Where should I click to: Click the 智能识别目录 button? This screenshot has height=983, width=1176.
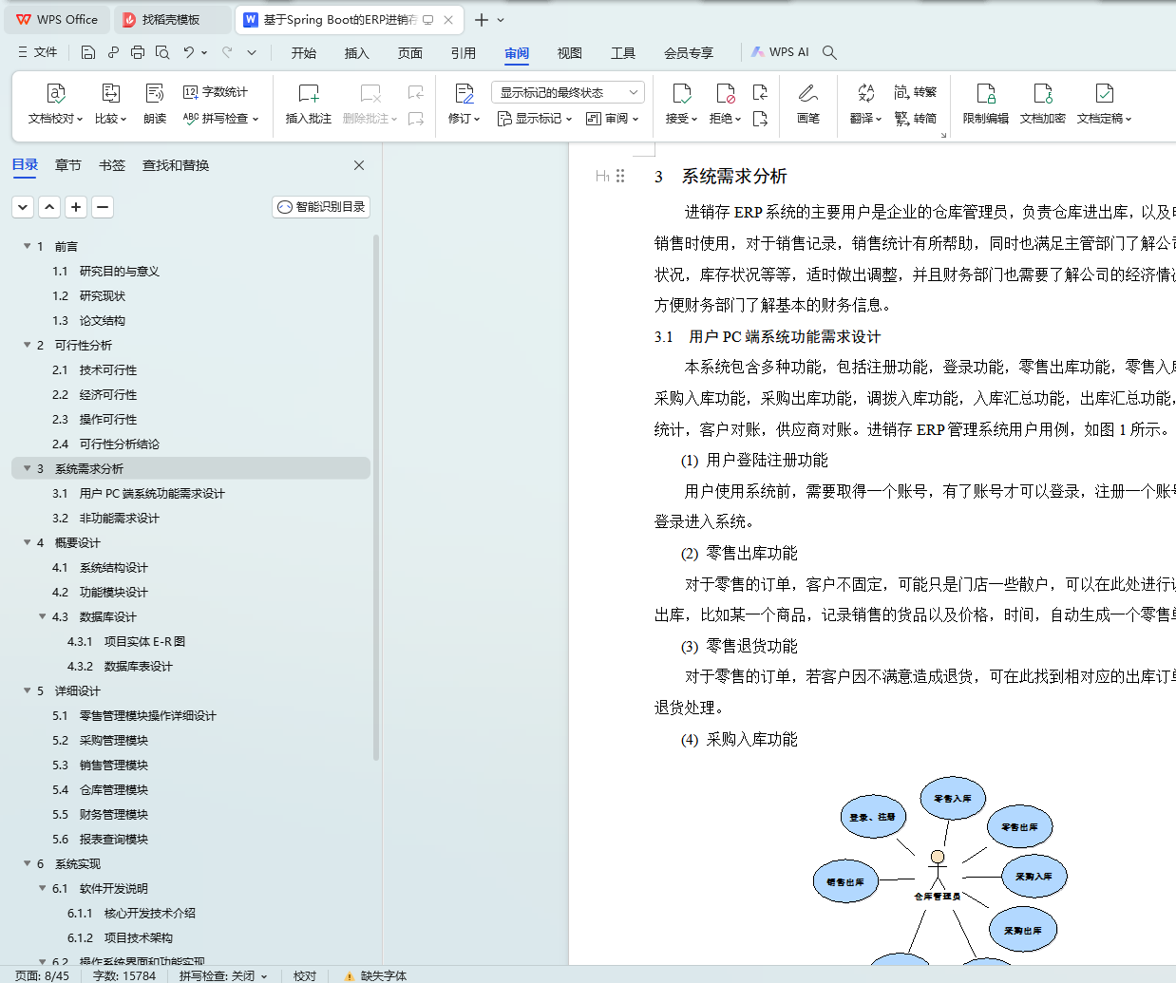[x=321, y=207]
